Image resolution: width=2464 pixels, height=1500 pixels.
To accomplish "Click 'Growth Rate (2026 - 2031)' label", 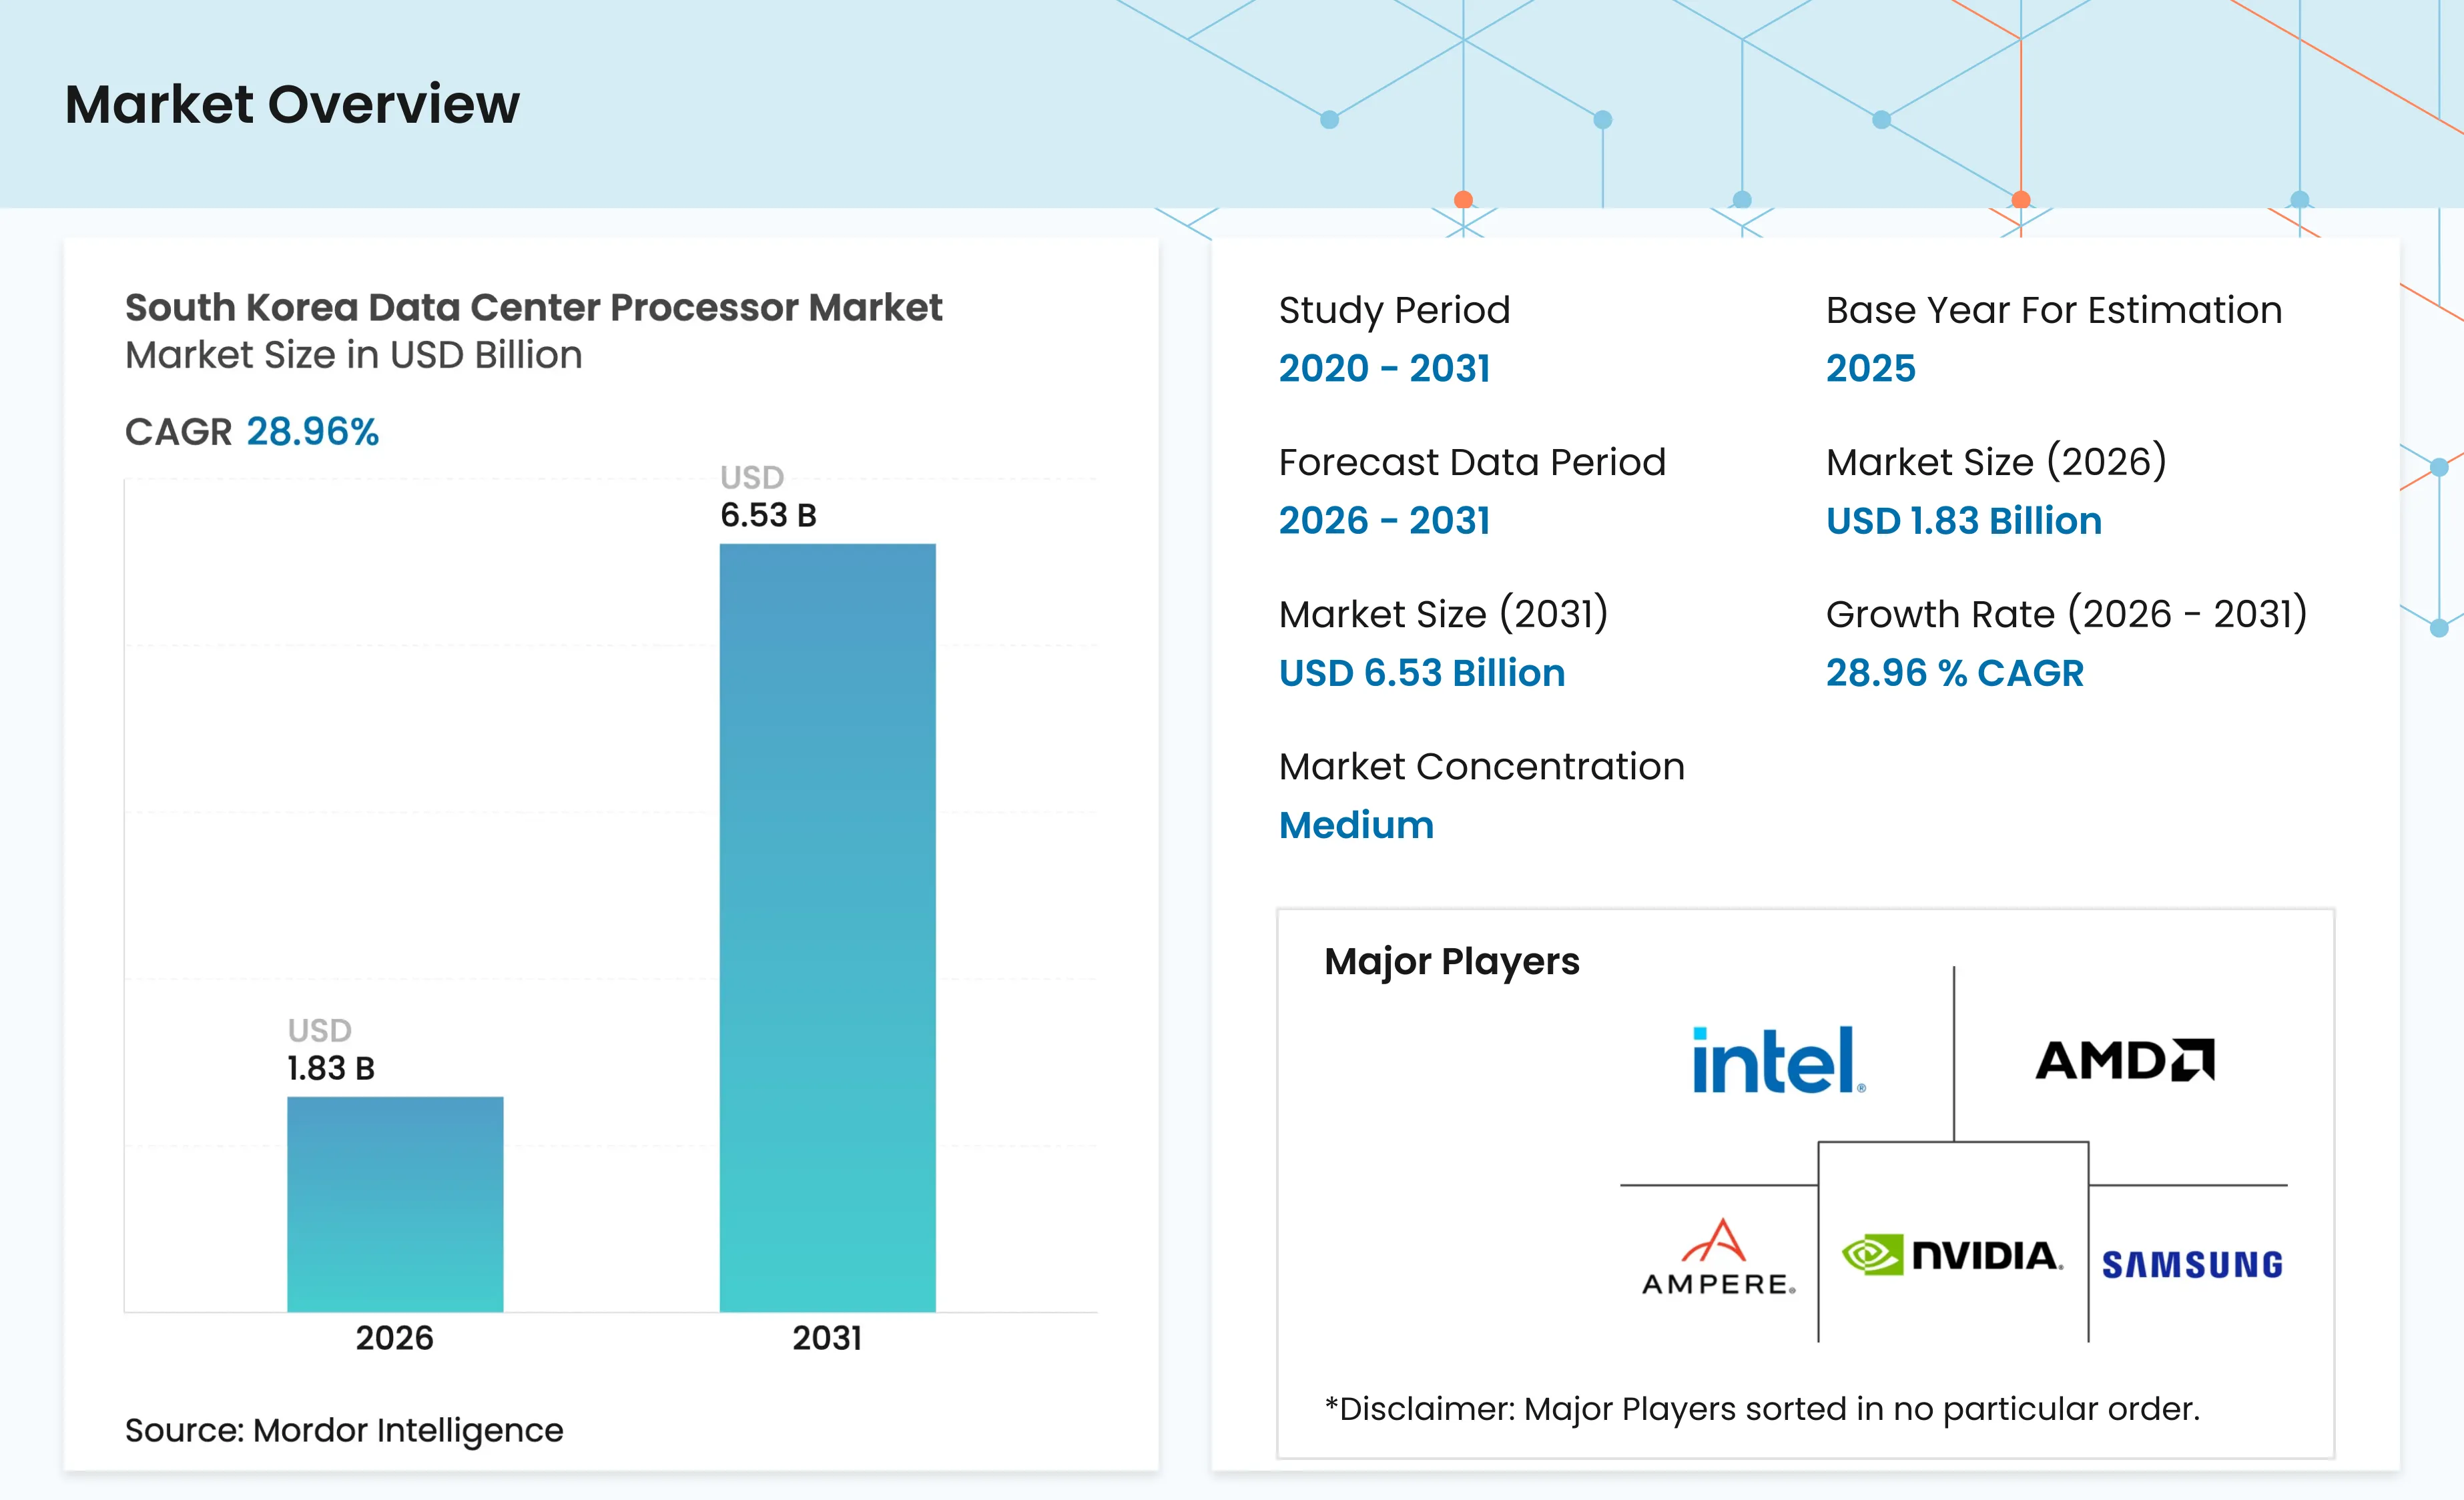I will pyautogui.click(x=2066, y=614).
